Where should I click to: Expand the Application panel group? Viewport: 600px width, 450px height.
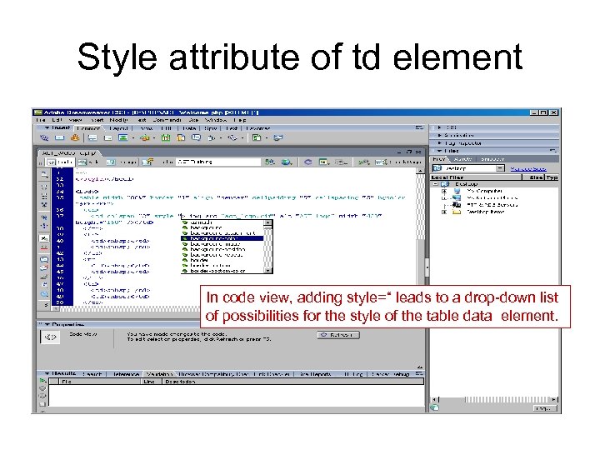[440, 135]
